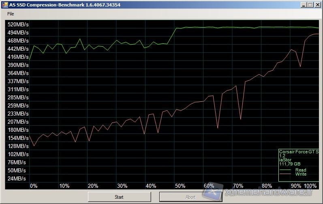Screen dimensions: 323x204
Task: Click the 50% mark on the horizontal axis
Action: [x=180, y=186]
